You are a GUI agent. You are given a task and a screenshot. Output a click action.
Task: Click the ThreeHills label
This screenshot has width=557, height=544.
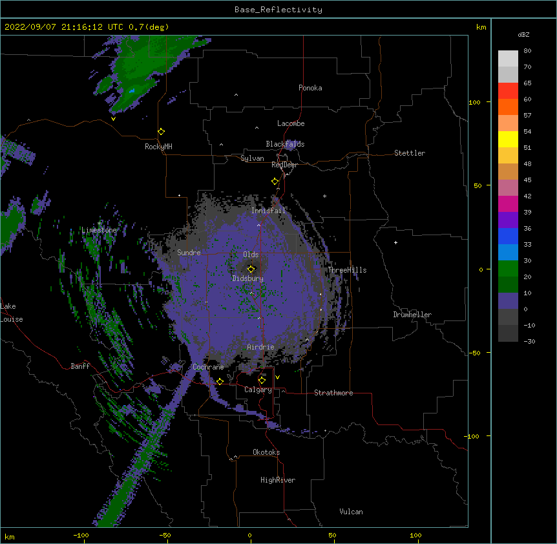point(347,270)
